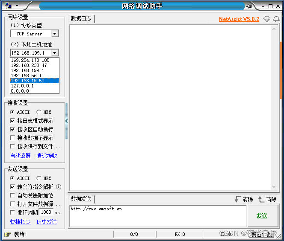
Task: Select receive ASCII radio button
Action: 12,112
